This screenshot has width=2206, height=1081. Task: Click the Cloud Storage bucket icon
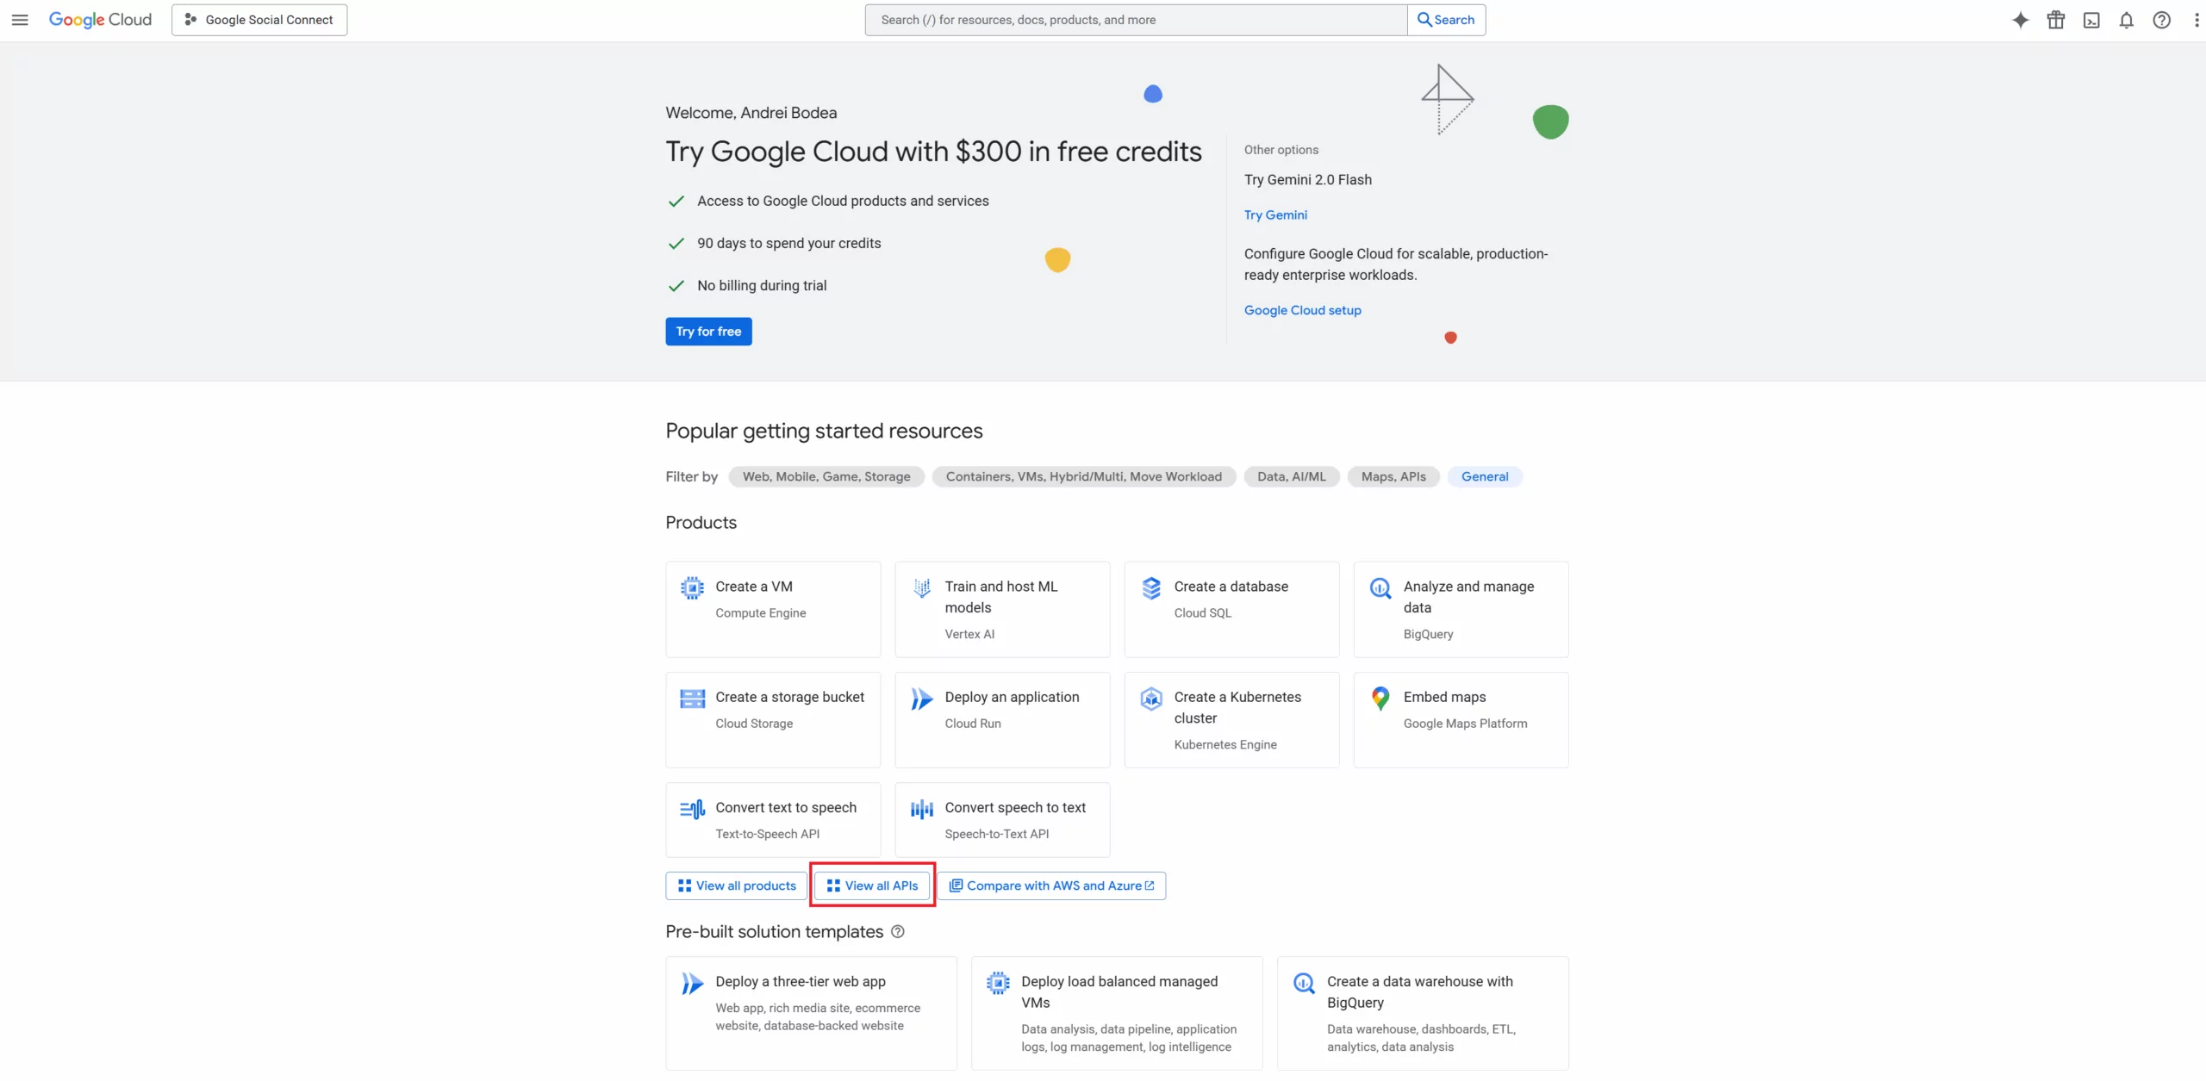692,698
